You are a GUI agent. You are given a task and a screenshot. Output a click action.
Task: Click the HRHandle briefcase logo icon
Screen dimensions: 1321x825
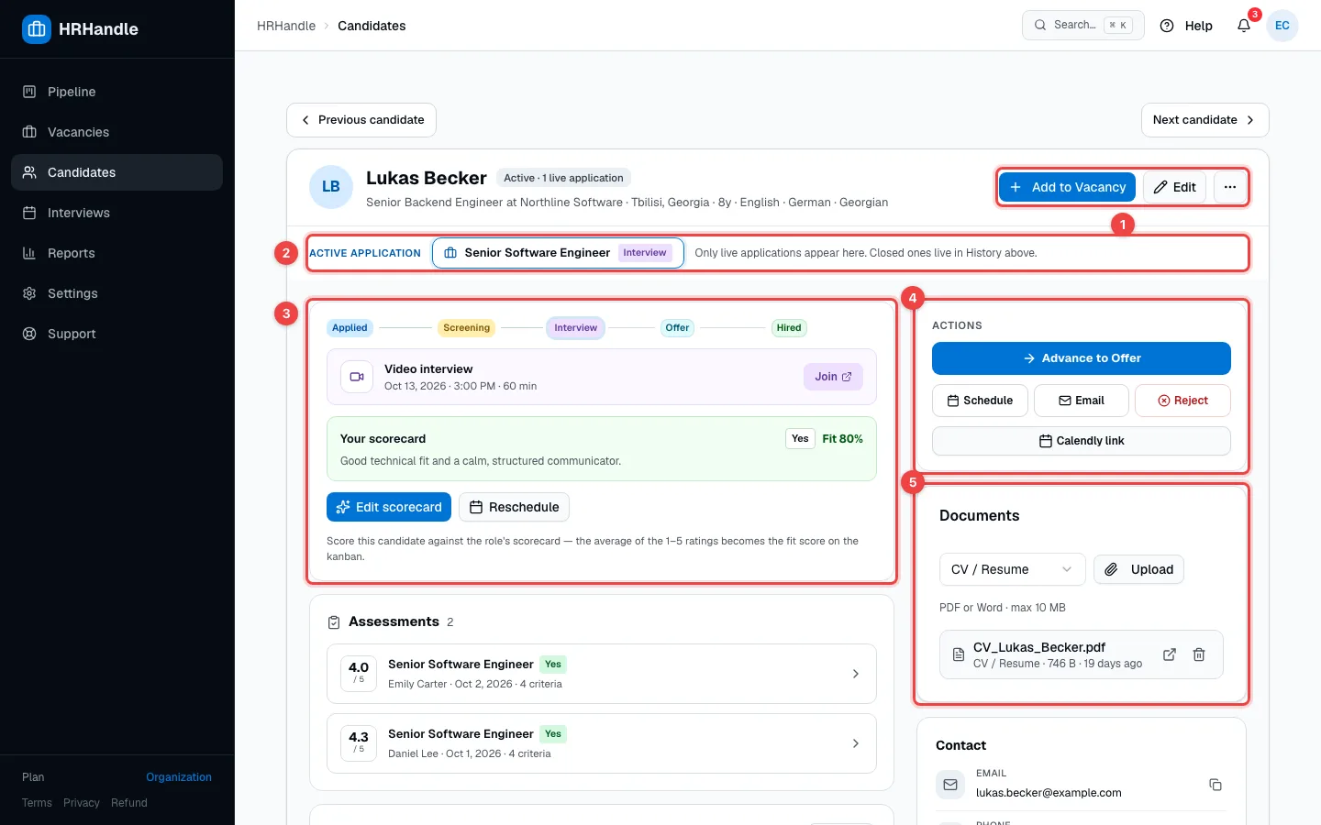37,29
